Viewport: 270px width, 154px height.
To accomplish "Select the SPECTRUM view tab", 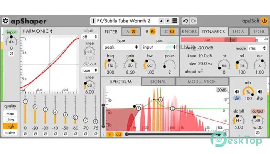I will (121, 82).
